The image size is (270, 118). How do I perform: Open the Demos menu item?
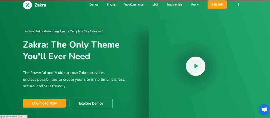94,5
